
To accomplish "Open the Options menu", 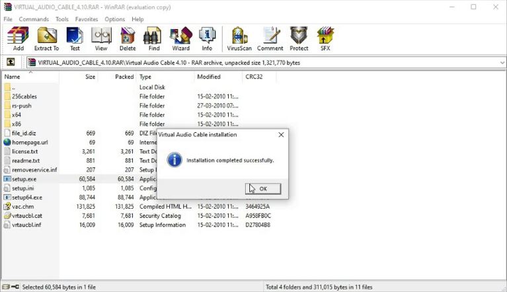I will (x=114, y=19).
